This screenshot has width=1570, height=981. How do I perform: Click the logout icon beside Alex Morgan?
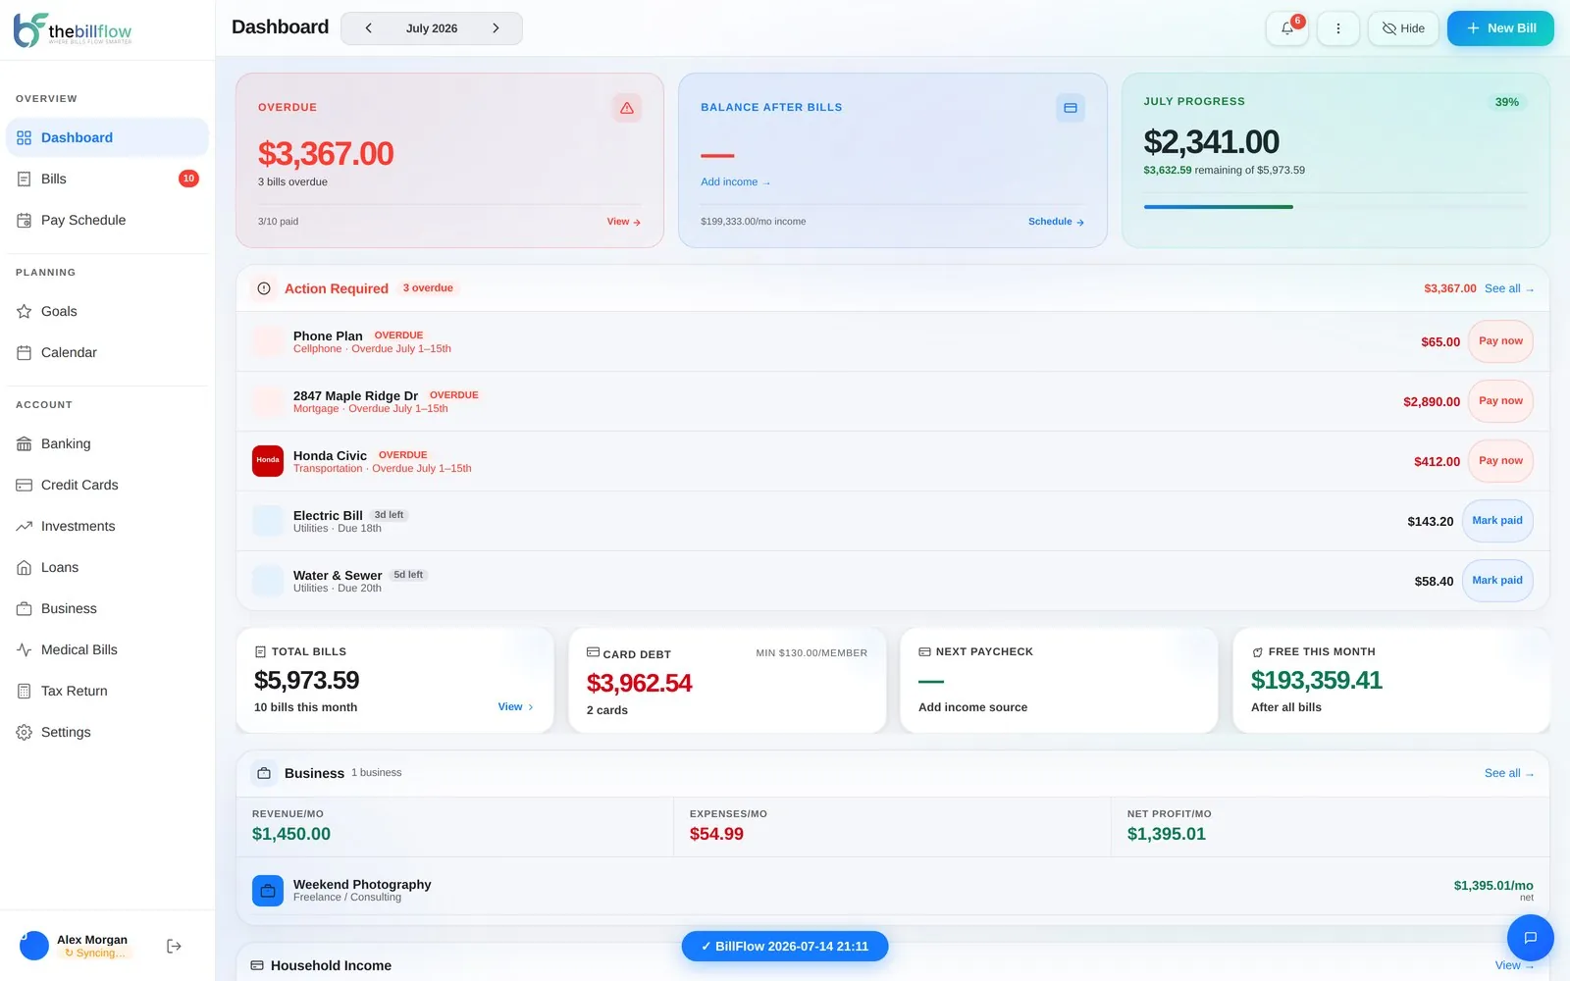point(174,946)
